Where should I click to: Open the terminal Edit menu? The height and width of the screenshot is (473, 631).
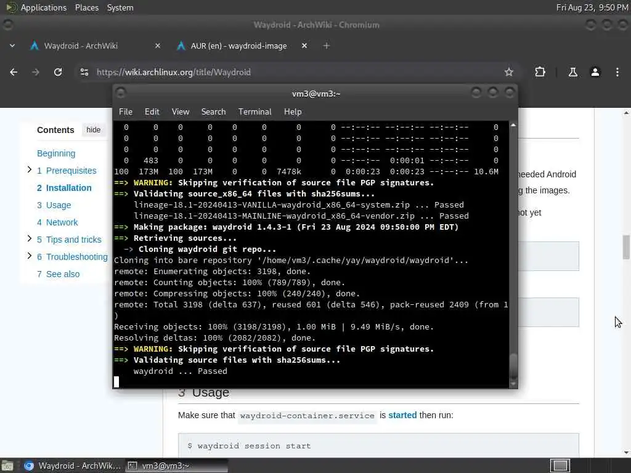pos(152,112)
